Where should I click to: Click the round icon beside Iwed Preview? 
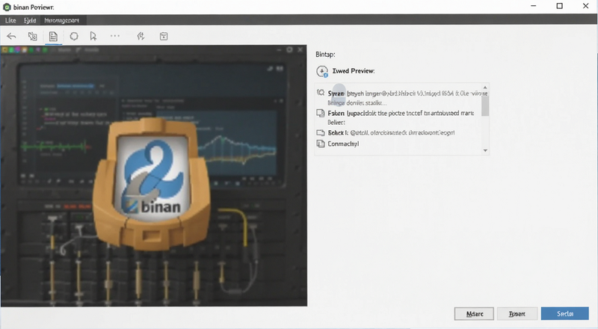pos(322,71)
